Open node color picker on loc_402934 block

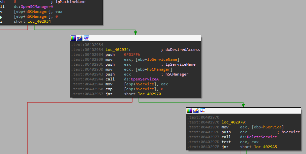(73, 38)
